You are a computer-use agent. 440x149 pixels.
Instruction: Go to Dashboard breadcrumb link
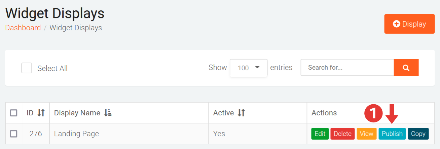click(x=23, y=28)
